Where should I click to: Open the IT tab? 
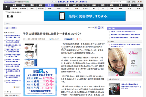coord(58,5)
